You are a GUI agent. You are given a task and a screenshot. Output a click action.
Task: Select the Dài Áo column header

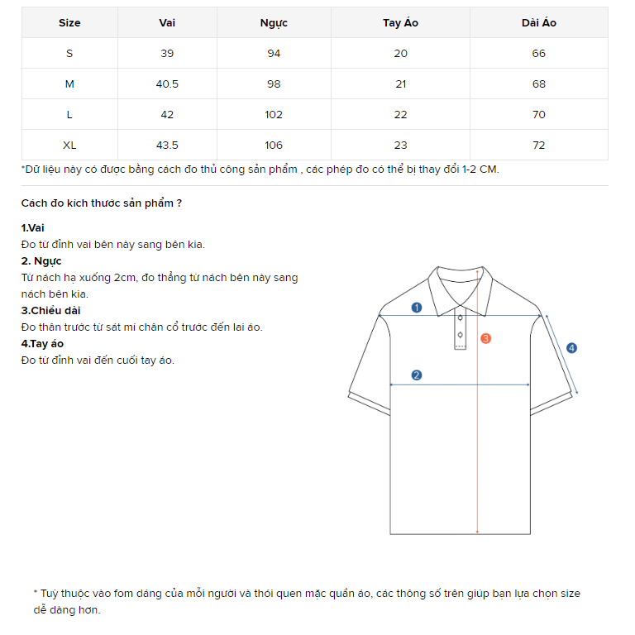point(539,23)
